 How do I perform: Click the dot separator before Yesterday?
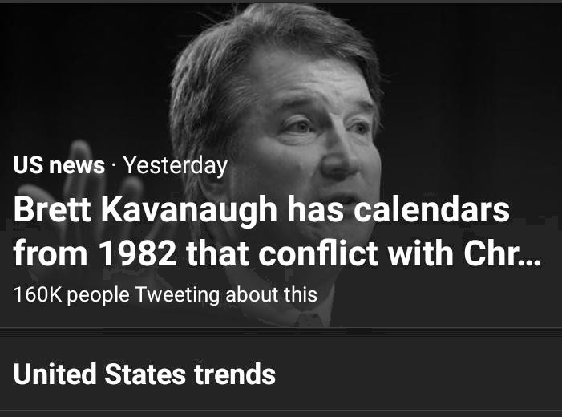[x=115, y=166]
